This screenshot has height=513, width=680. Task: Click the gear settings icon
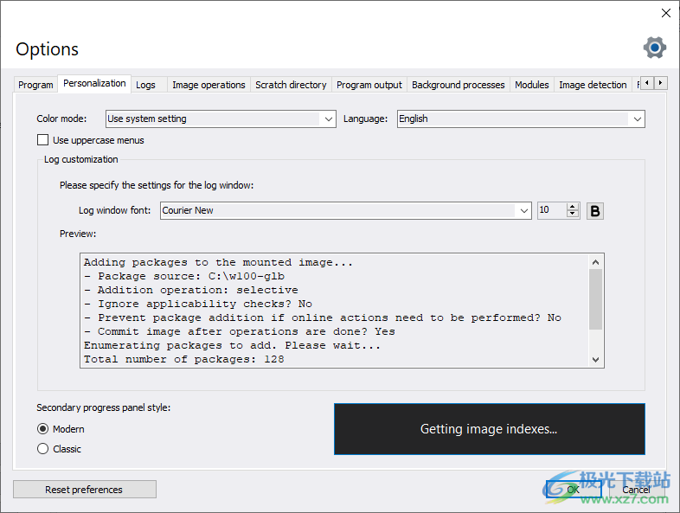click(655, 48)
